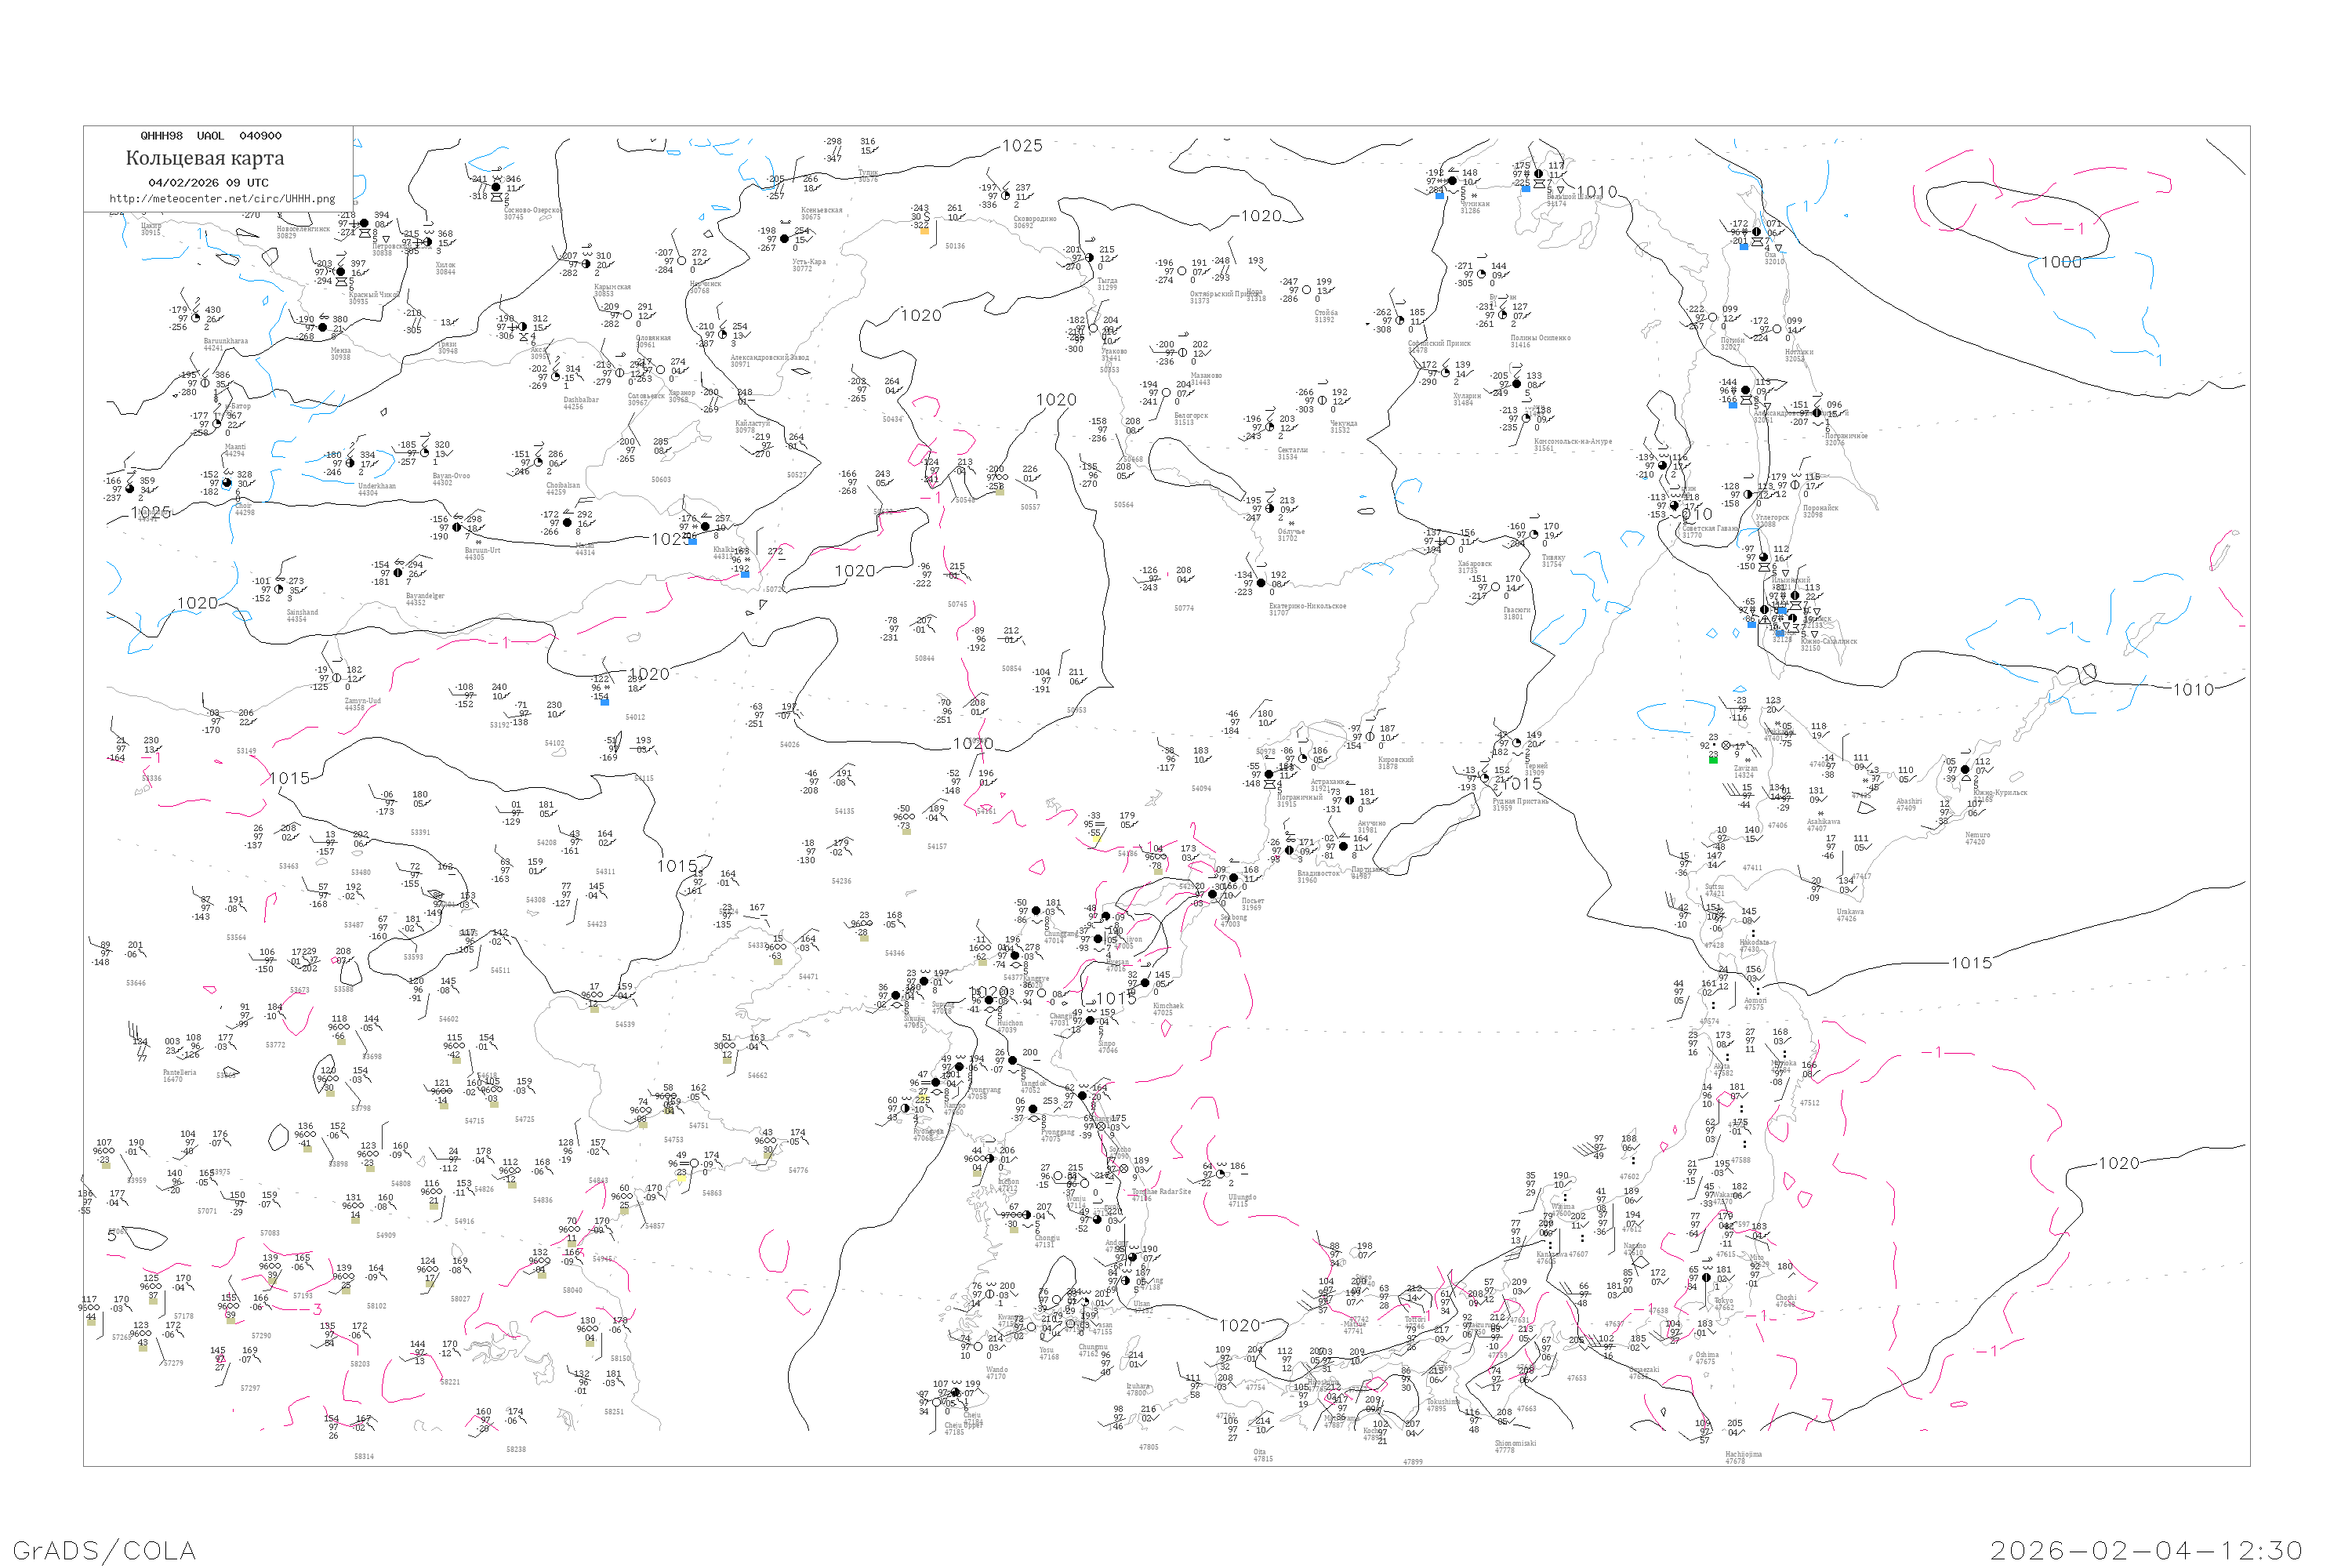2352x1568 pixels.
Task: Select the Abashiri 47409 station label
Action: (x=1908, y=804)
